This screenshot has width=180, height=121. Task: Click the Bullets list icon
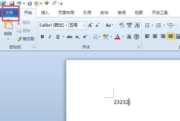tap(147, 25)
